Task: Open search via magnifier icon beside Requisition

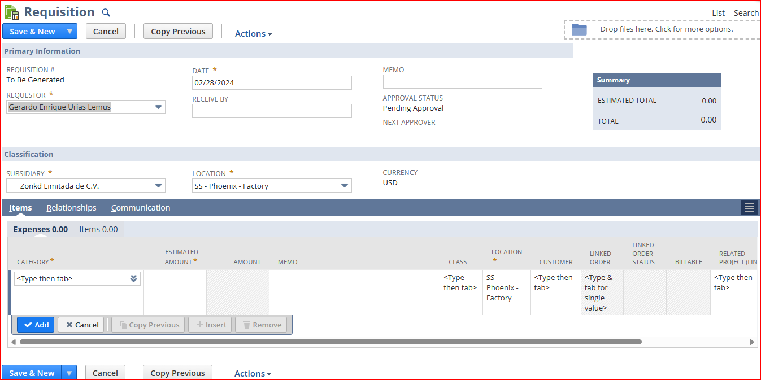Action: point(106,13)
